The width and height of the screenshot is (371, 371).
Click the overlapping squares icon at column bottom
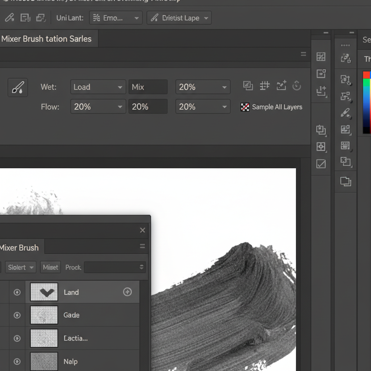click(x=346, y=182)
